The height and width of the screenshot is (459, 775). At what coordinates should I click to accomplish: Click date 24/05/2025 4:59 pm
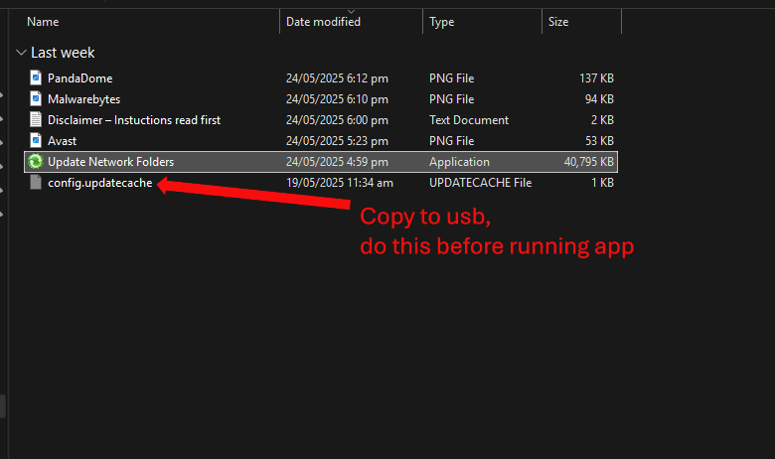pos(337,162)
